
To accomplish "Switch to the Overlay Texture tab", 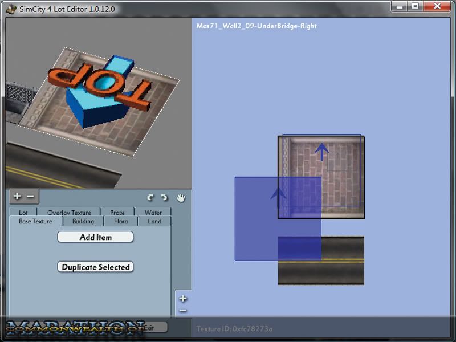I will (69, 212).
